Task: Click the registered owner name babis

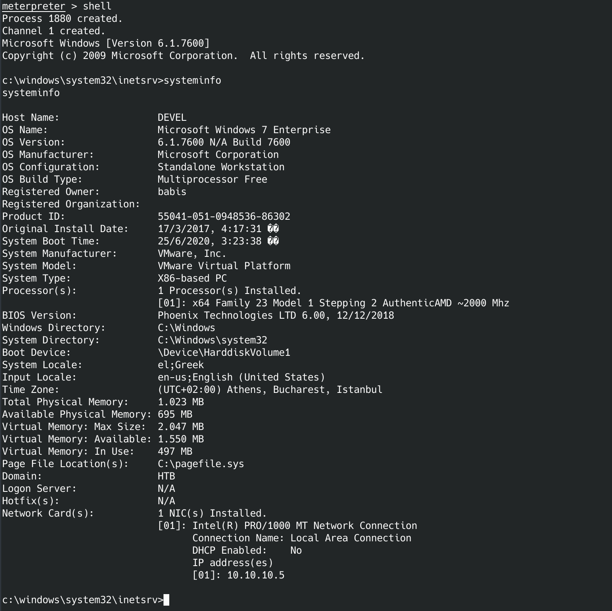Action: coord(172,192)
